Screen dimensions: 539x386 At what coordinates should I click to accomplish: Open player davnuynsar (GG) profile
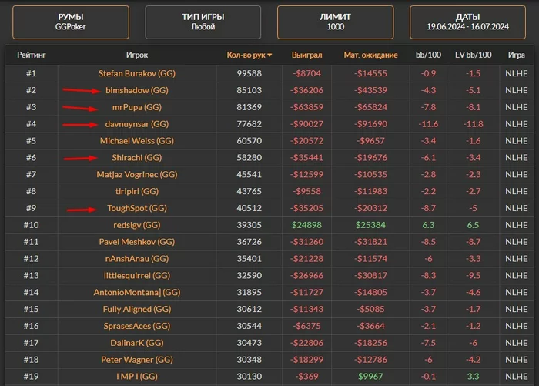138,124
